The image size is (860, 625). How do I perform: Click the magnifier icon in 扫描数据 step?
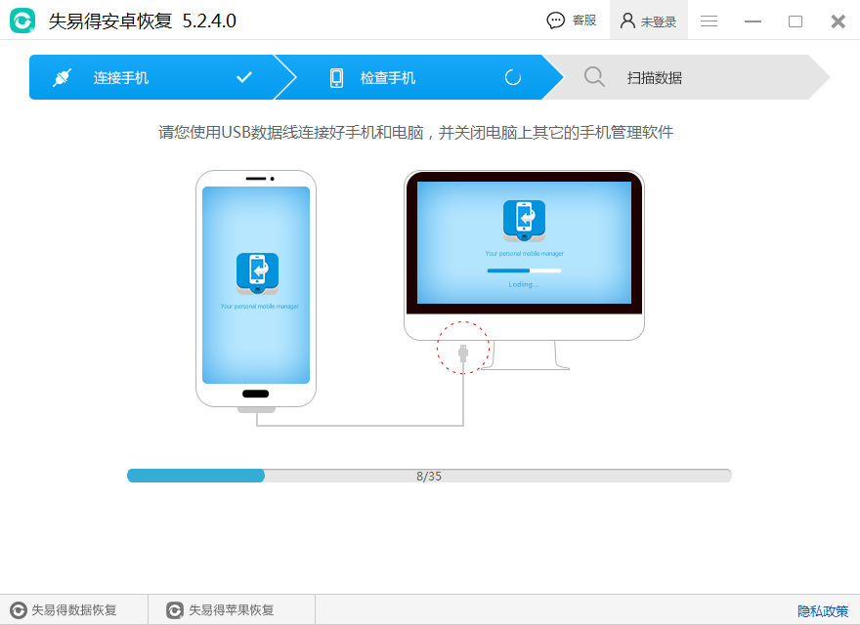coord(594,77)
